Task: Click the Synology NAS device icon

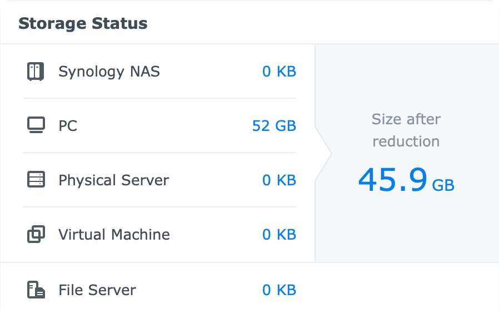Action: pos(36,72)
